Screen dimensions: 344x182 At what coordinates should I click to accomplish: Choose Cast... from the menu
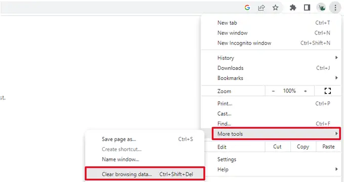click(x=271, y=114)
